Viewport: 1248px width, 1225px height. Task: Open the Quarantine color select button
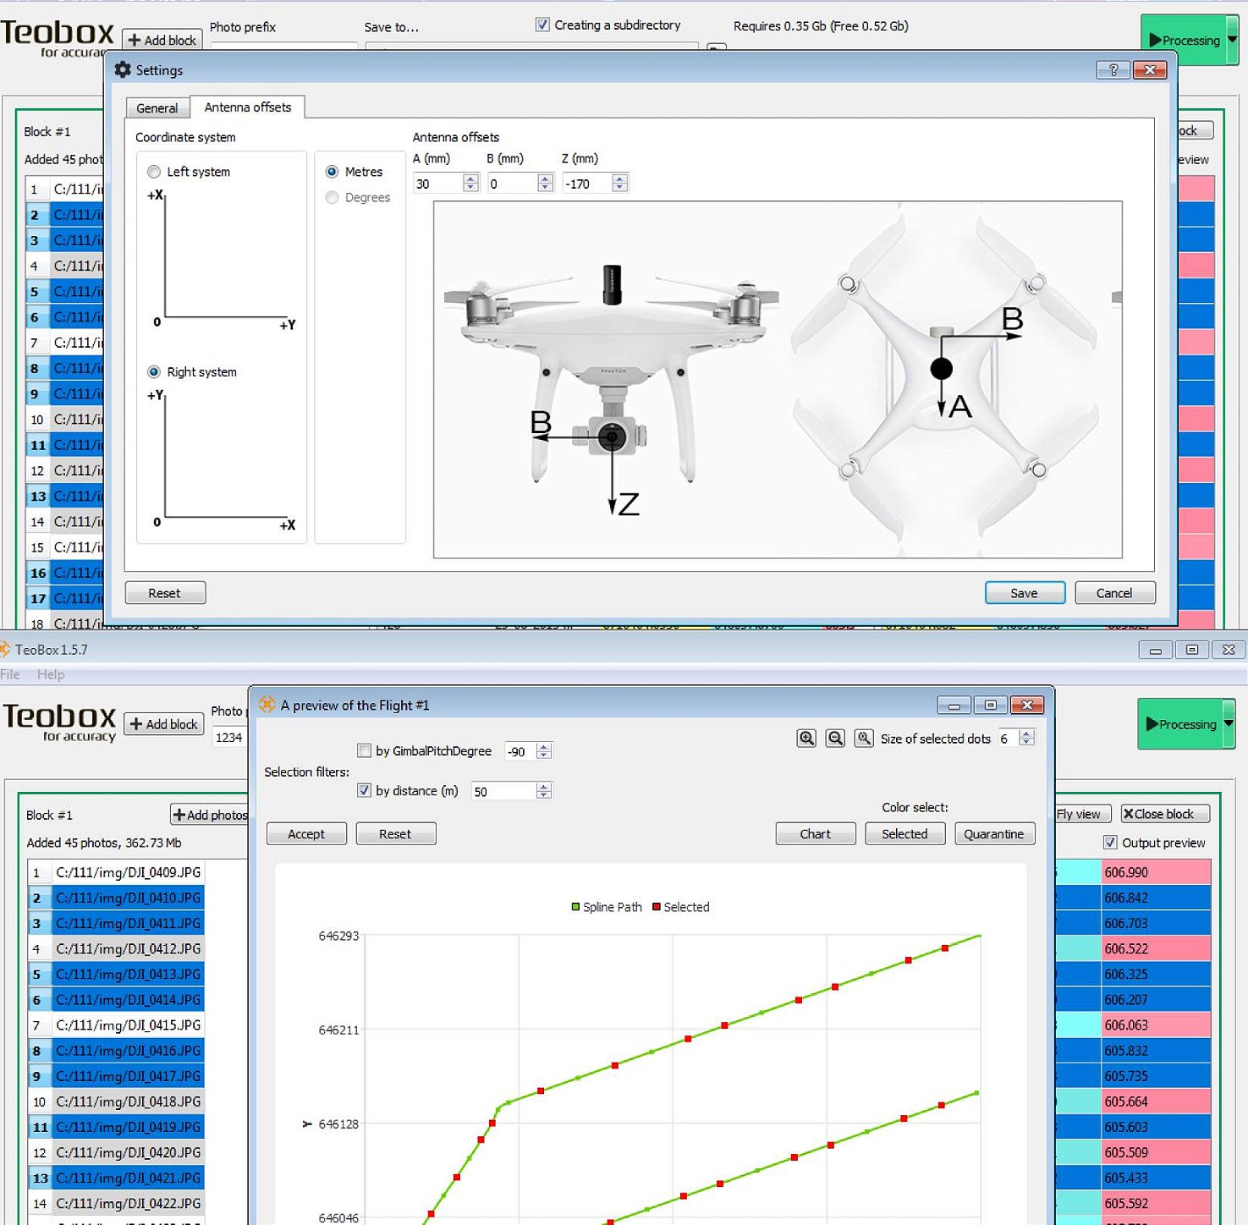click(993, 834)
